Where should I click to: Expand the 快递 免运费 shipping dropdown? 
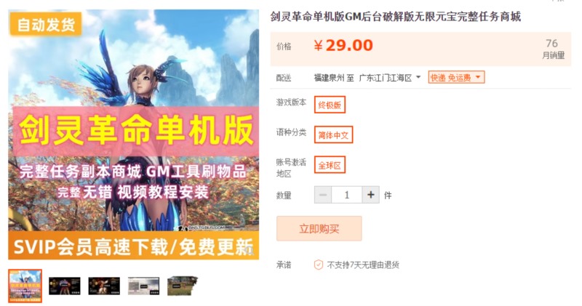click(x=456, y=78)
